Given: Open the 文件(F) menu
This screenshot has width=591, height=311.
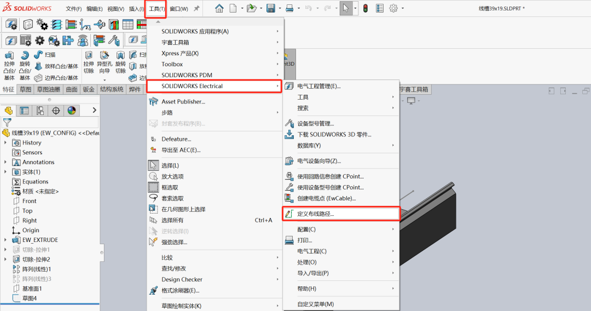Looking at the screenshot, I should 73,9.
